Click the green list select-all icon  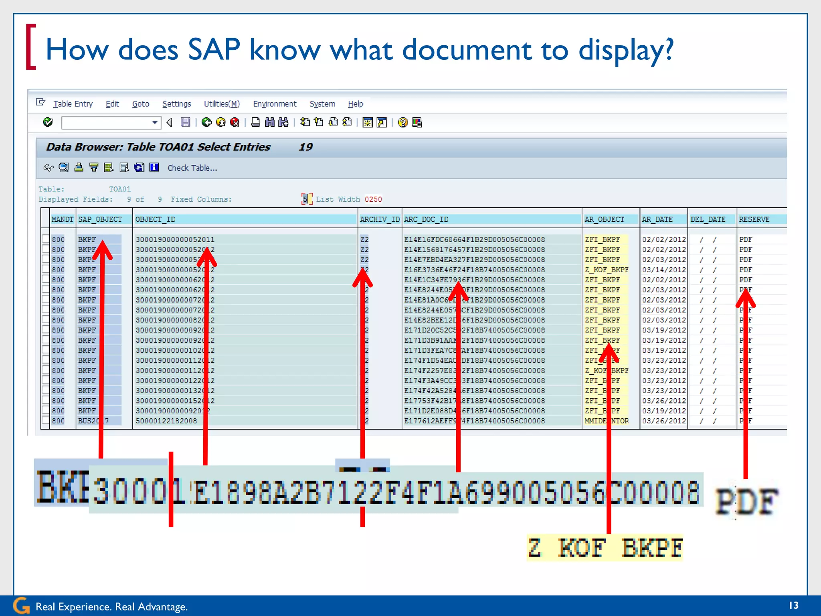[109, 168]
